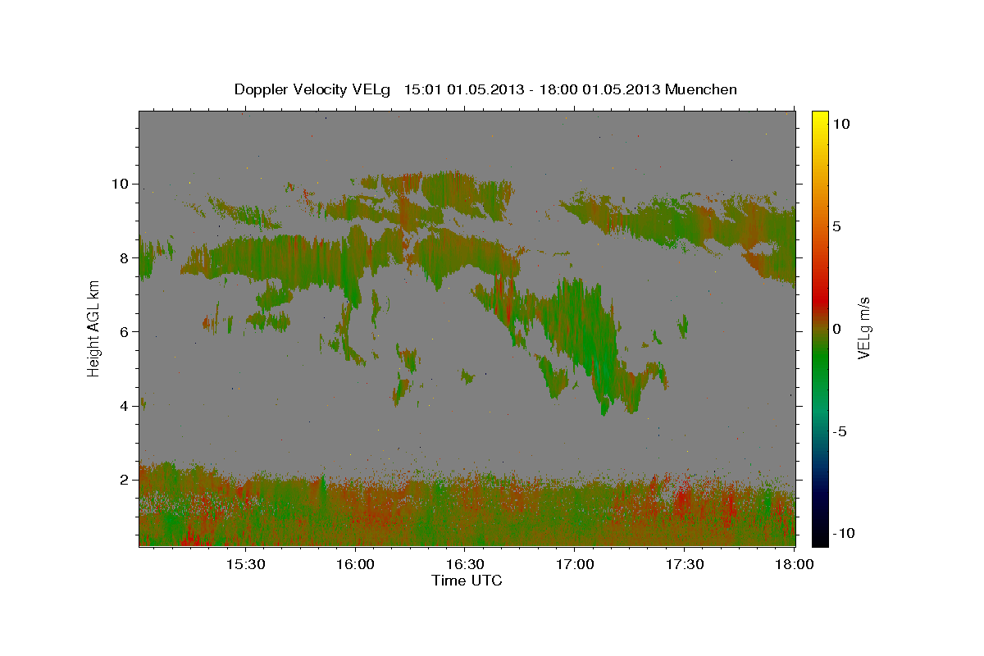The image size is (984, 656).
Task: Click the 'VELg m/s' colorbar label
Action: [863, 328]
